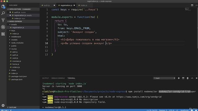Open the Extensions view in activity bar
Image resolution: width=198 pixels, height=111 pixels.
tap(3, 34)
